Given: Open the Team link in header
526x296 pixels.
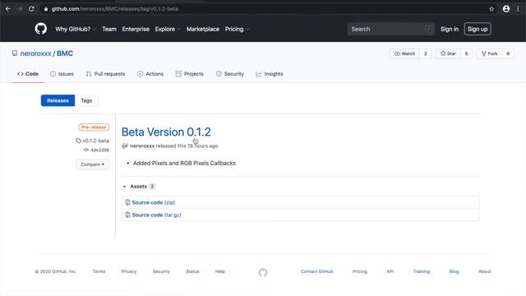Looking at the screenshot, I should tap(109, 30).
